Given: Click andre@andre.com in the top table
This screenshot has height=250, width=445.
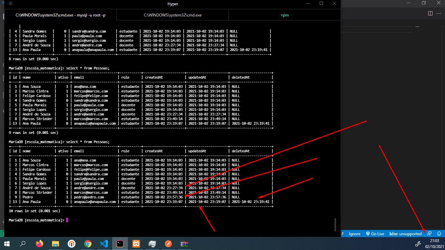Looking at the screenshot, I should [87, 45].
